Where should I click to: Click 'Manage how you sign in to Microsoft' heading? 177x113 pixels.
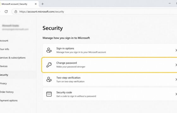[66, 38]
